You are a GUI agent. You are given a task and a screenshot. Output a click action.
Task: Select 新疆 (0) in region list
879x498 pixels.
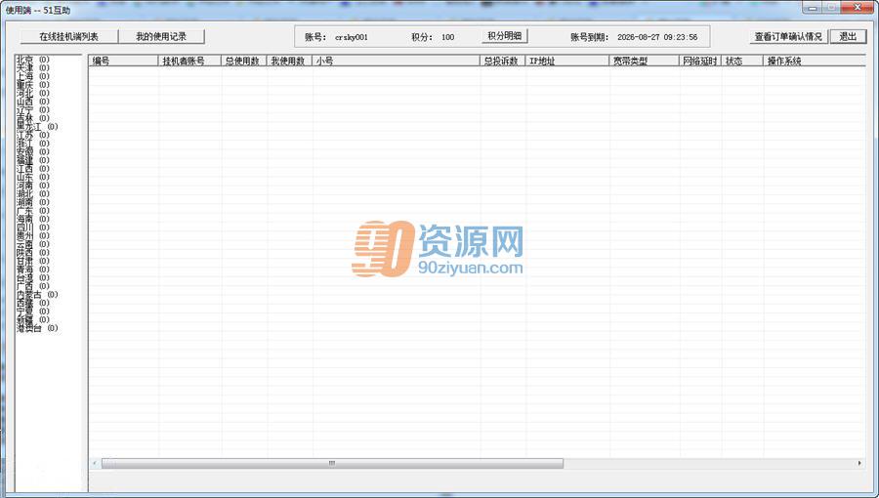[x=32, y=320]
